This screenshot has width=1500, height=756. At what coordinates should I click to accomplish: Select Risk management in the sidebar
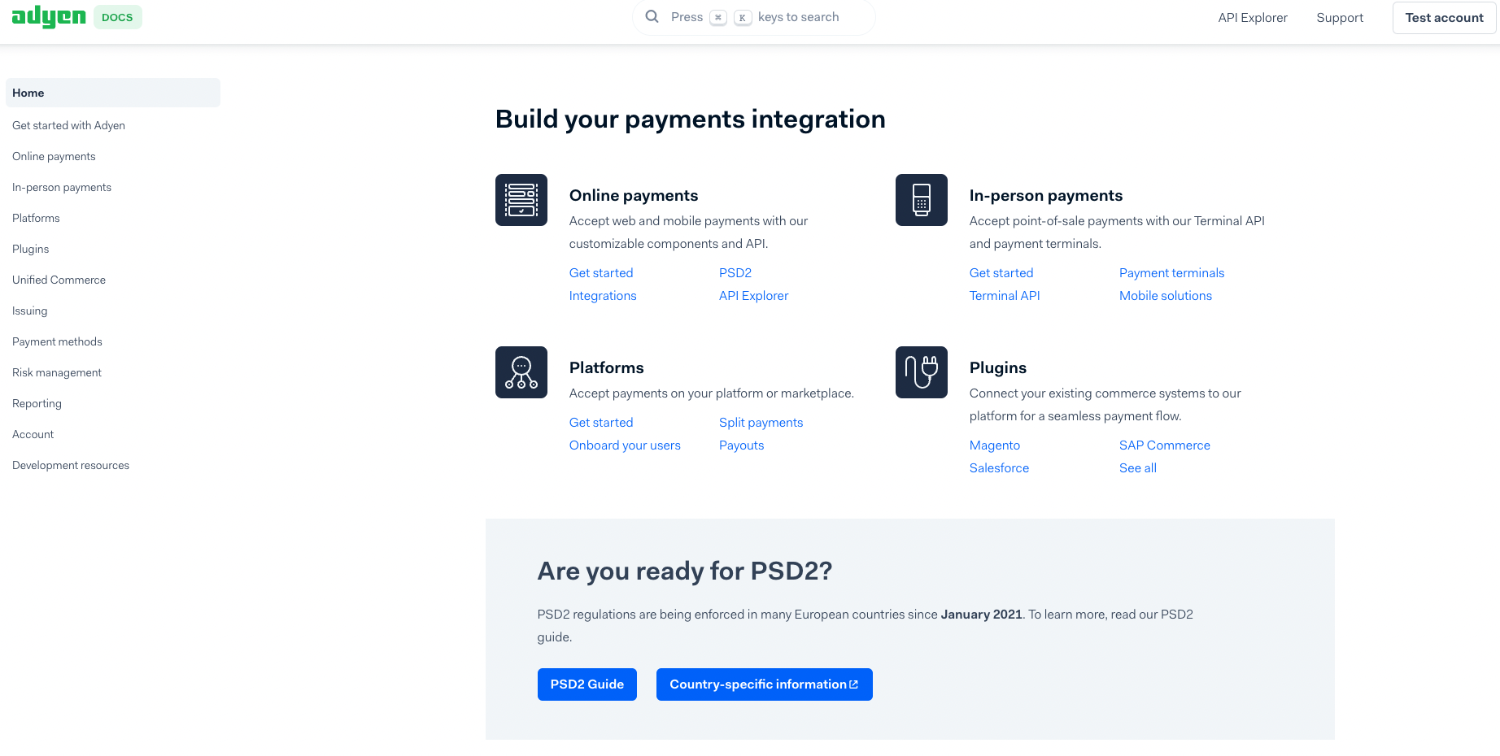56,372
